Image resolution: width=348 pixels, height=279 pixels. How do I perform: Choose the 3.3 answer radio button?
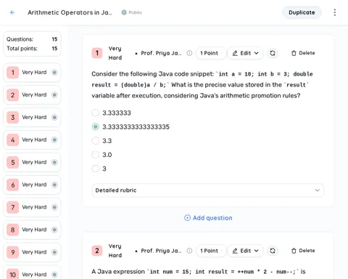(x=96, y=141)
